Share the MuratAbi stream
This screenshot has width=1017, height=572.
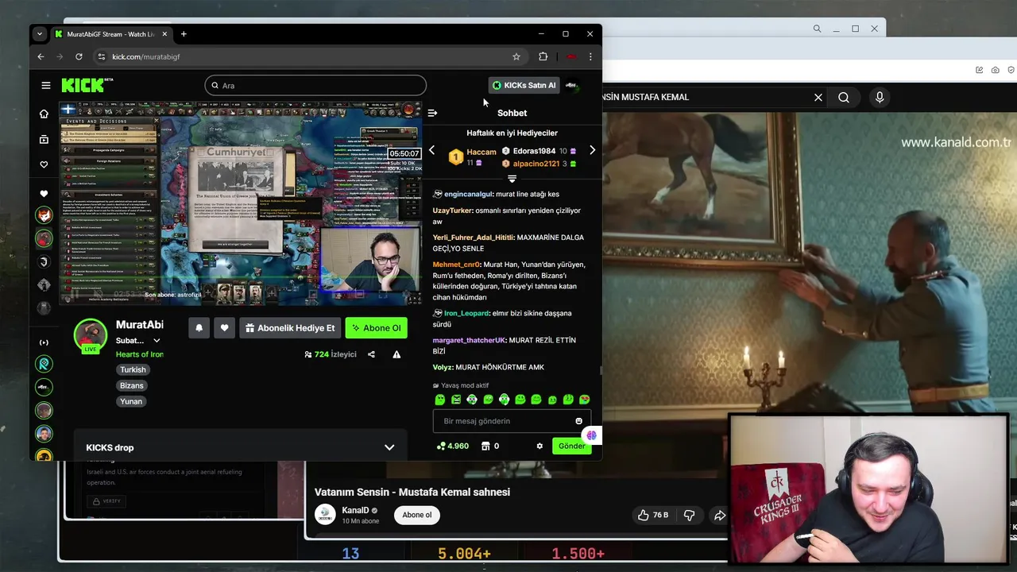(x=371, y=354)
